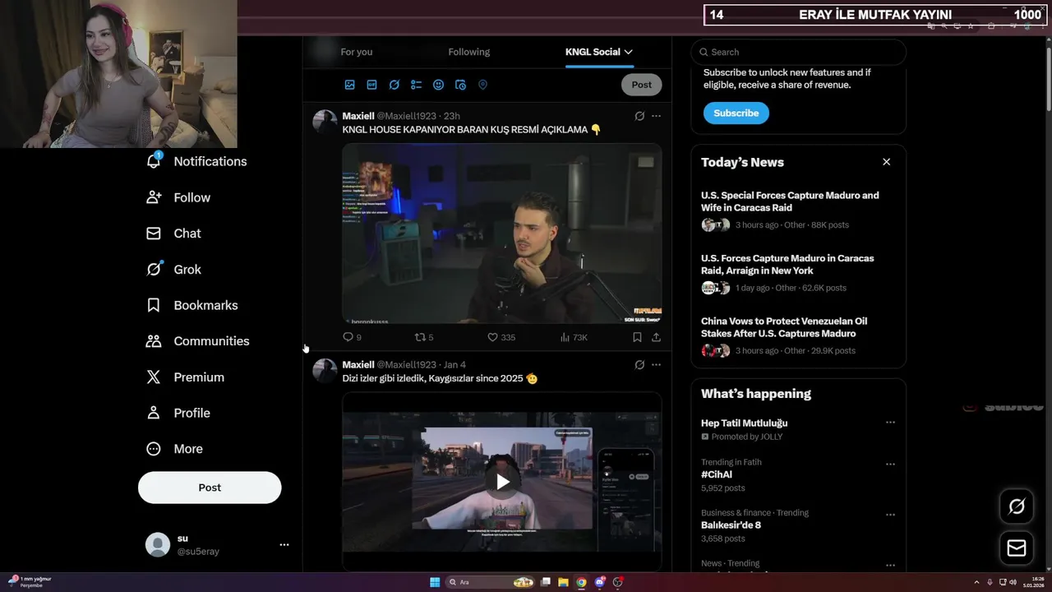Schedule the post with calendar icon

(460, 85)
